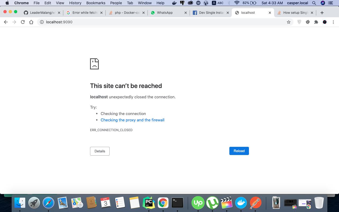Open the home page via house icon

point(31,22)
